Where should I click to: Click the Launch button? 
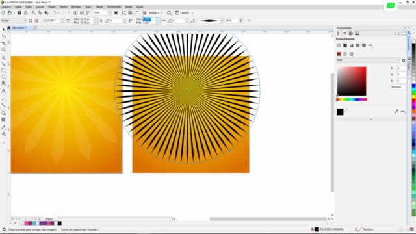tap(182, 13)
